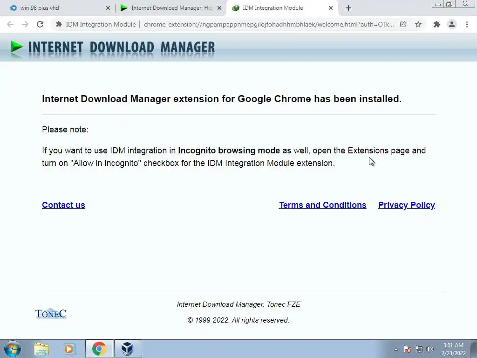
Task: Go back to the previous page
Action: click(x=10, y=24)
